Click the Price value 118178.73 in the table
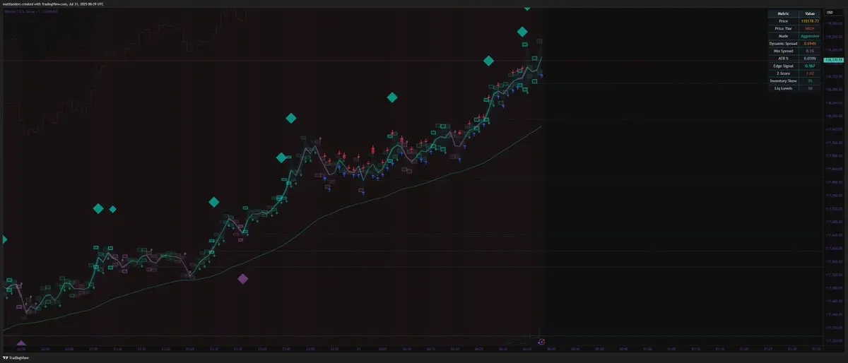This screenshot has height=363, width=848. click(809, 21)
